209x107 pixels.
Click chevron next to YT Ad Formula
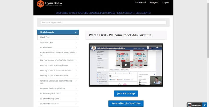76,47
